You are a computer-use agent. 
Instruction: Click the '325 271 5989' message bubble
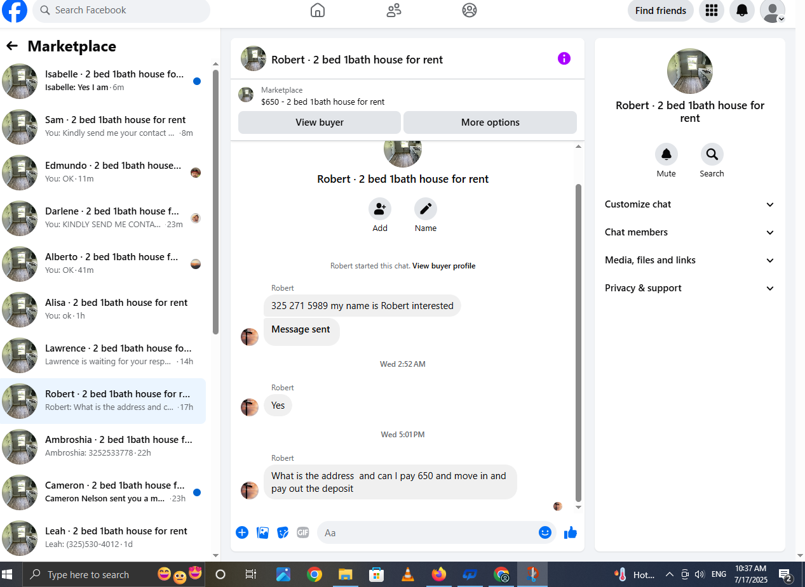pyautogui.click(x=362, y=306)
